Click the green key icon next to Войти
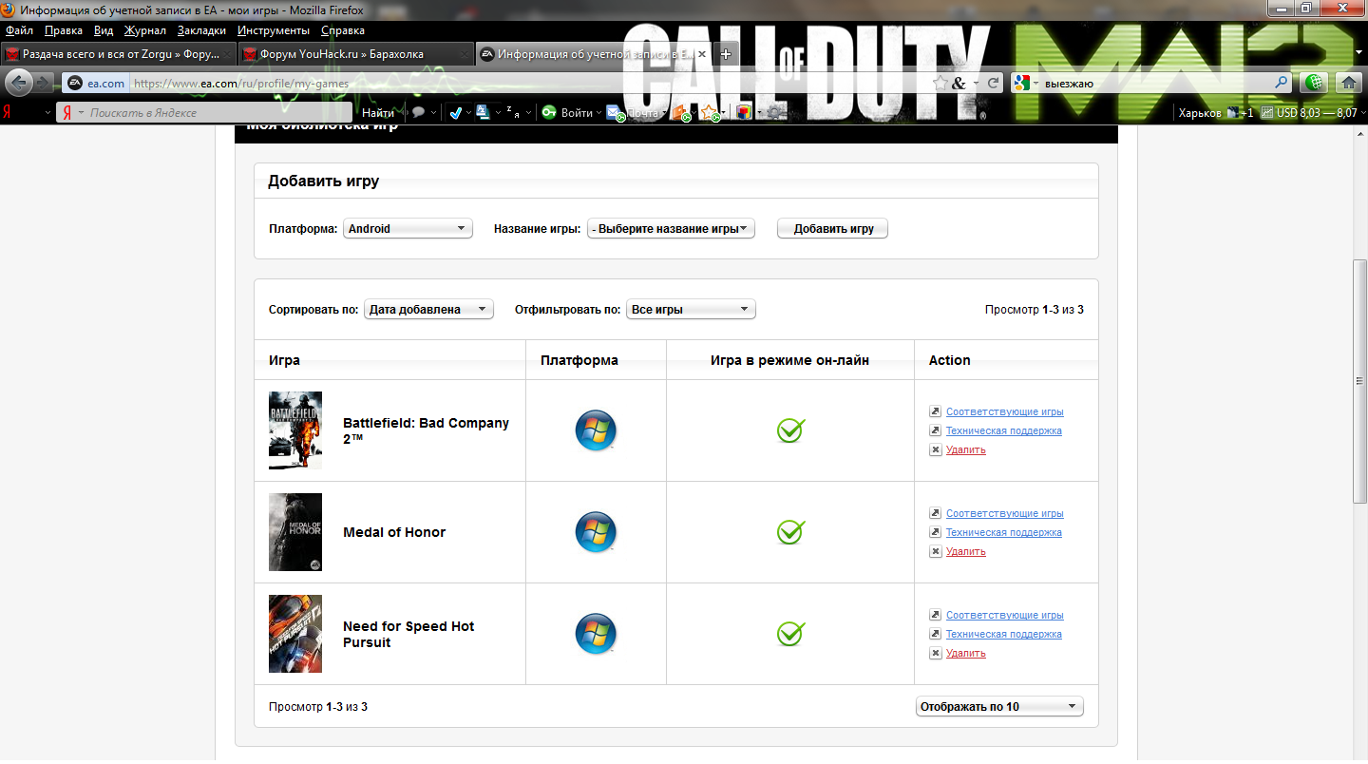 [549, 112]
